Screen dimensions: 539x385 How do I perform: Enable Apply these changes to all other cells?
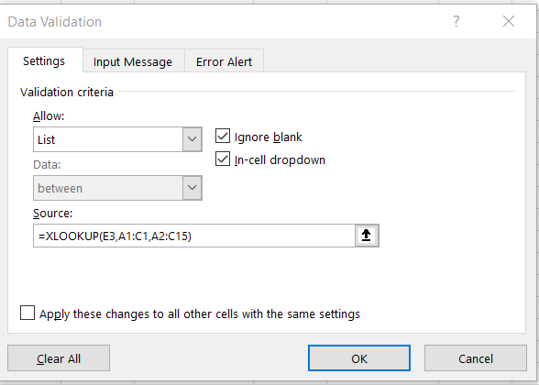(27, 313)
